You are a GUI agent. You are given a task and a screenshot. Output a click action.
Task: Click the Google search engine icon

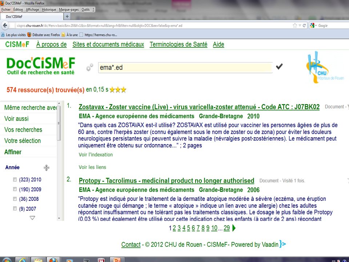click(312, 25)
